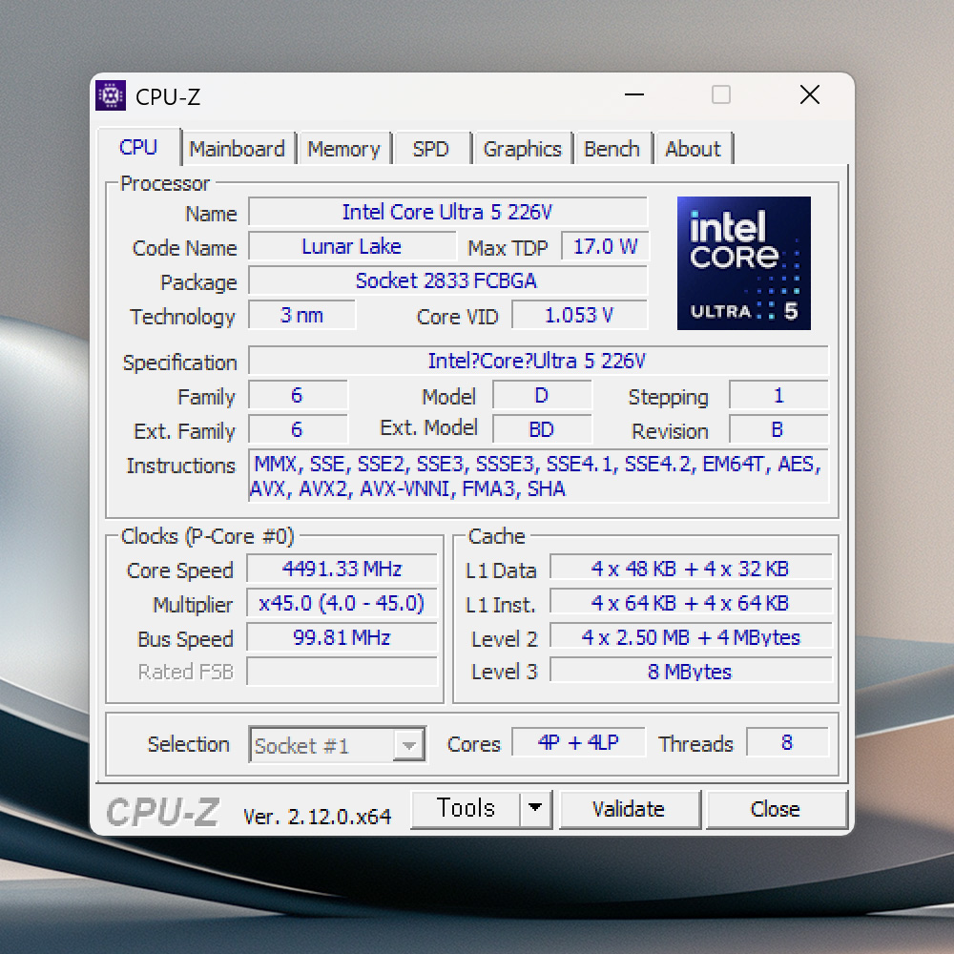Click the Specification field Intel?Core?Ultra 5 226V
This screenshot has width=954, height=954.
(538, 361)
